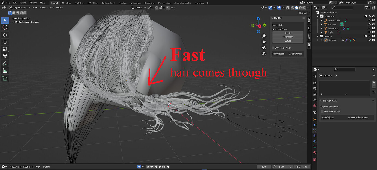Enable Emit Hair on Self in properties

pyautogui.click(x=322, y=112)
